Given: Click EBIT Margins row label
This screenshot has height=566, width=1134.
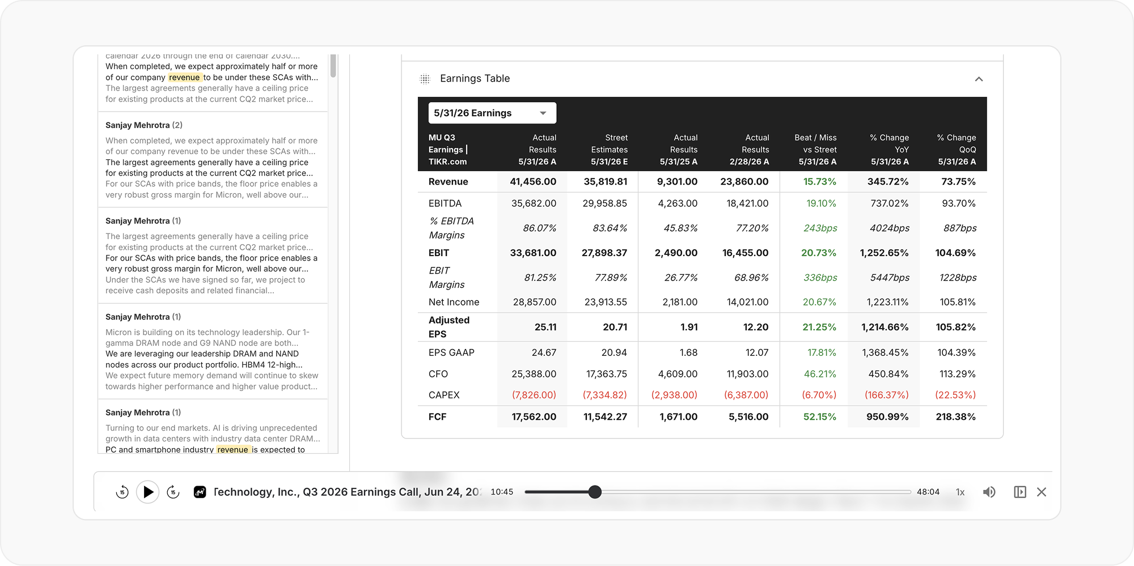Looking at the screenshot, I should pos(446,278).
